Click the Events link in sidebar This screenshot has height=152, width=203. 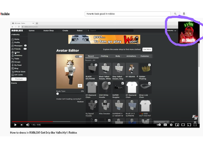[x=14, y=83]
